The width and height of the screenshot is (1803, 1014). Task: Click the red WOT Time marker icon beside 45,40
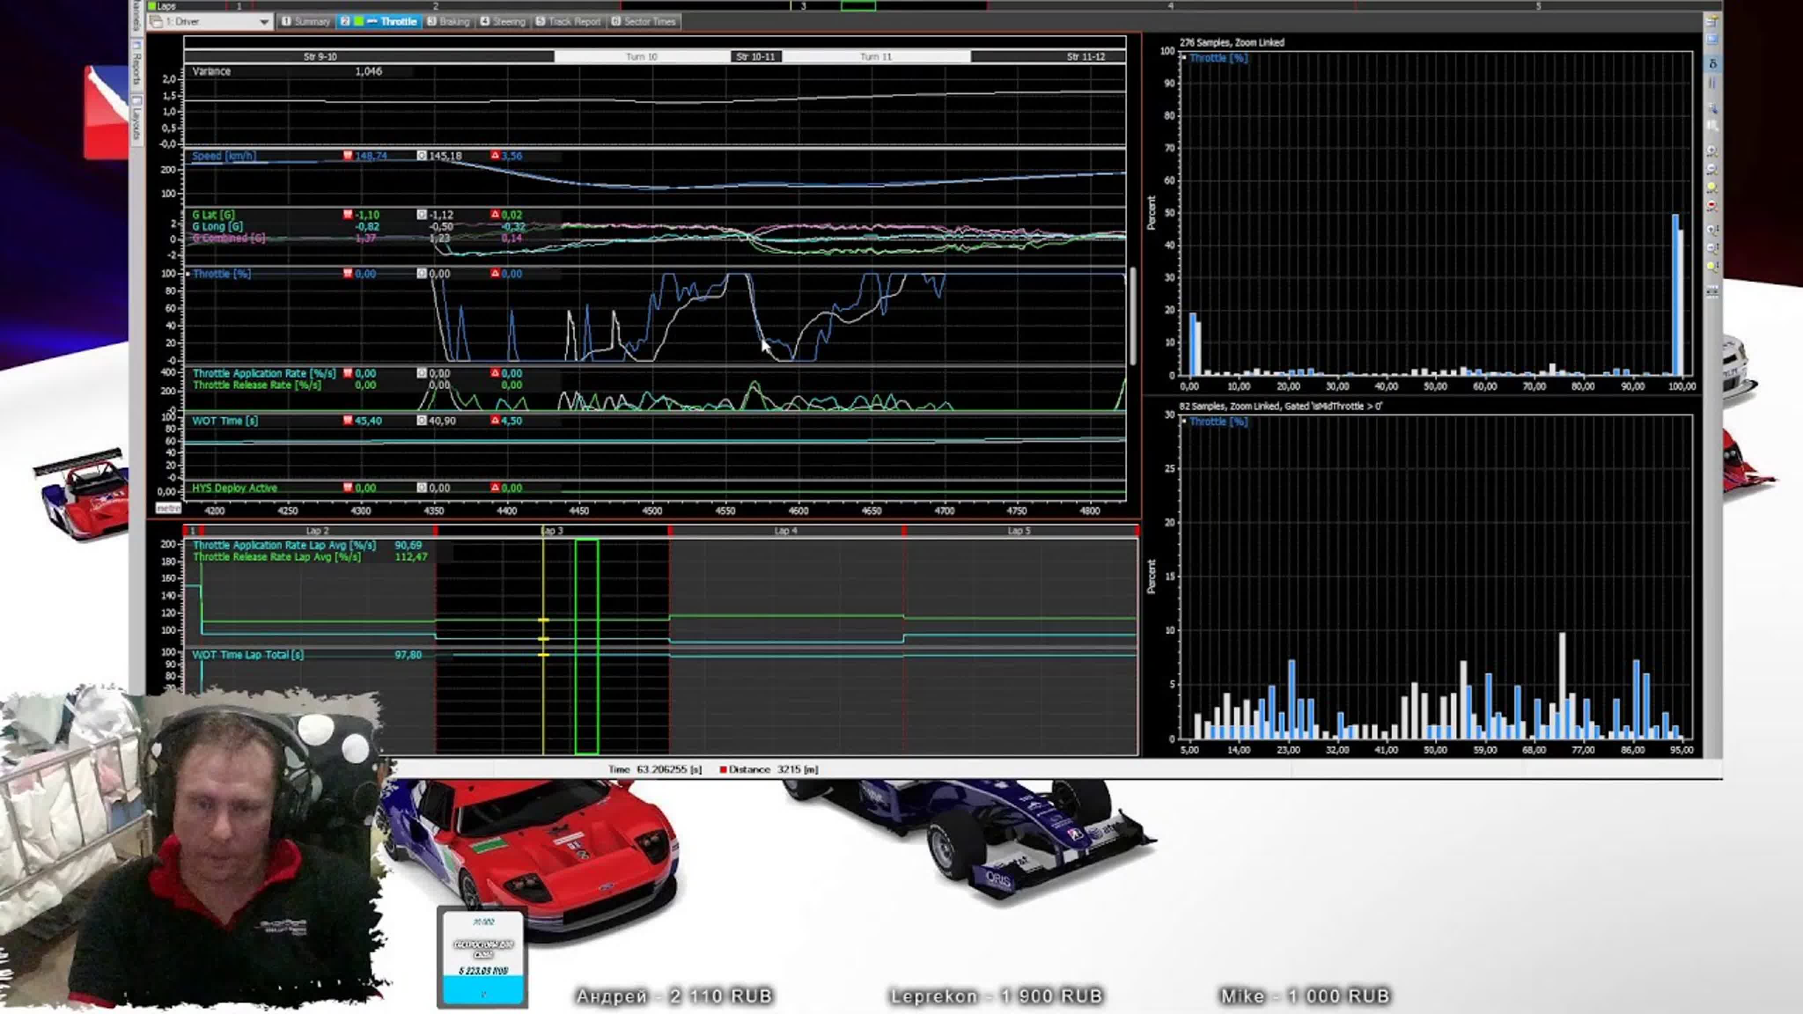348,421
